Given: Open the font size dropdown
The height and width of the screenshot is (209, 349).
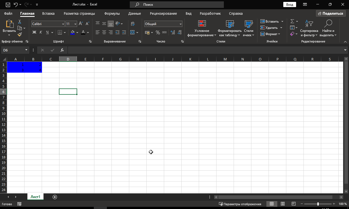Looking at the screenshot, I should (x=75, y=24).
